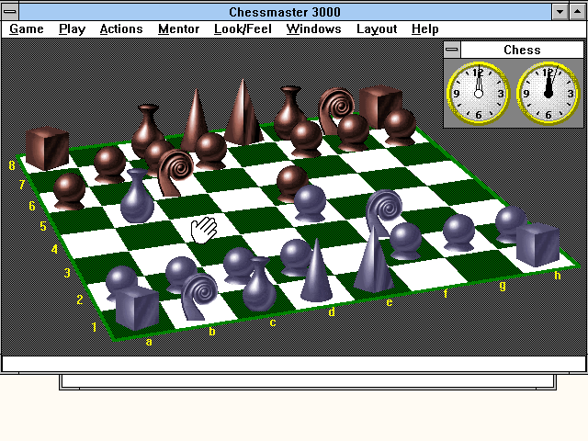Image resolution: width=588 pixels, height=441 pixels.
Task: Open the Game menu
Action: (27, 28)
